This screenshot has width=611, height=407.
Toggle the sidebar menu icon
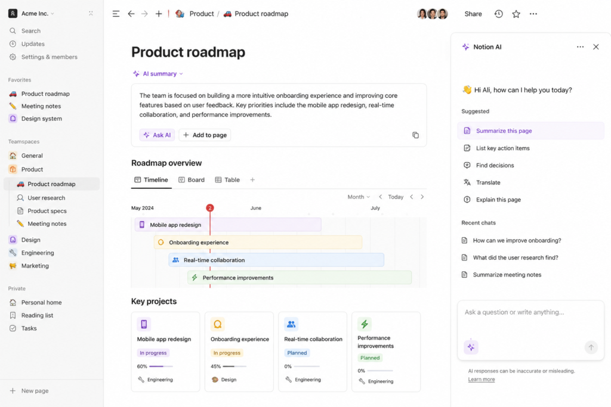(116, 14)
